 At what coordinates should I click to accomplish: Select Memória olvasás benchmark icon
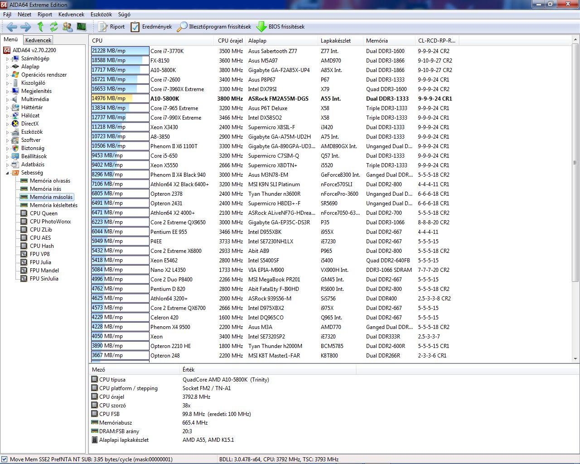click(x=24, y=181)
